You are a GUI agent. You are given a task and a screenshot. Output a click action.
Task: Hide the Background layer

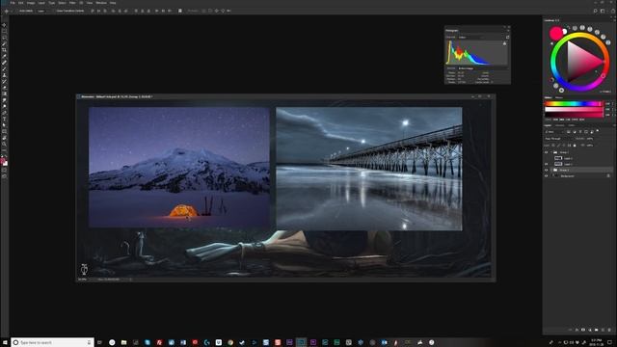[546, 175]
